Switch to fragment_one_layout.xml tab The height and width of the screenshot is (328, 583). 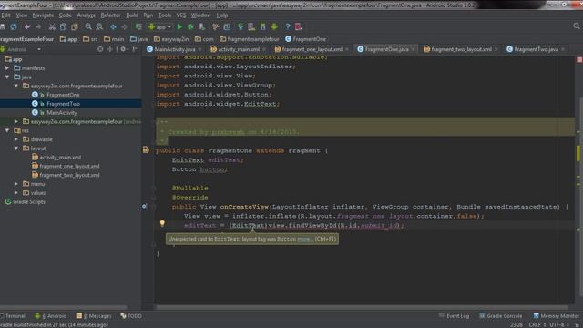[x=312, y=49]
